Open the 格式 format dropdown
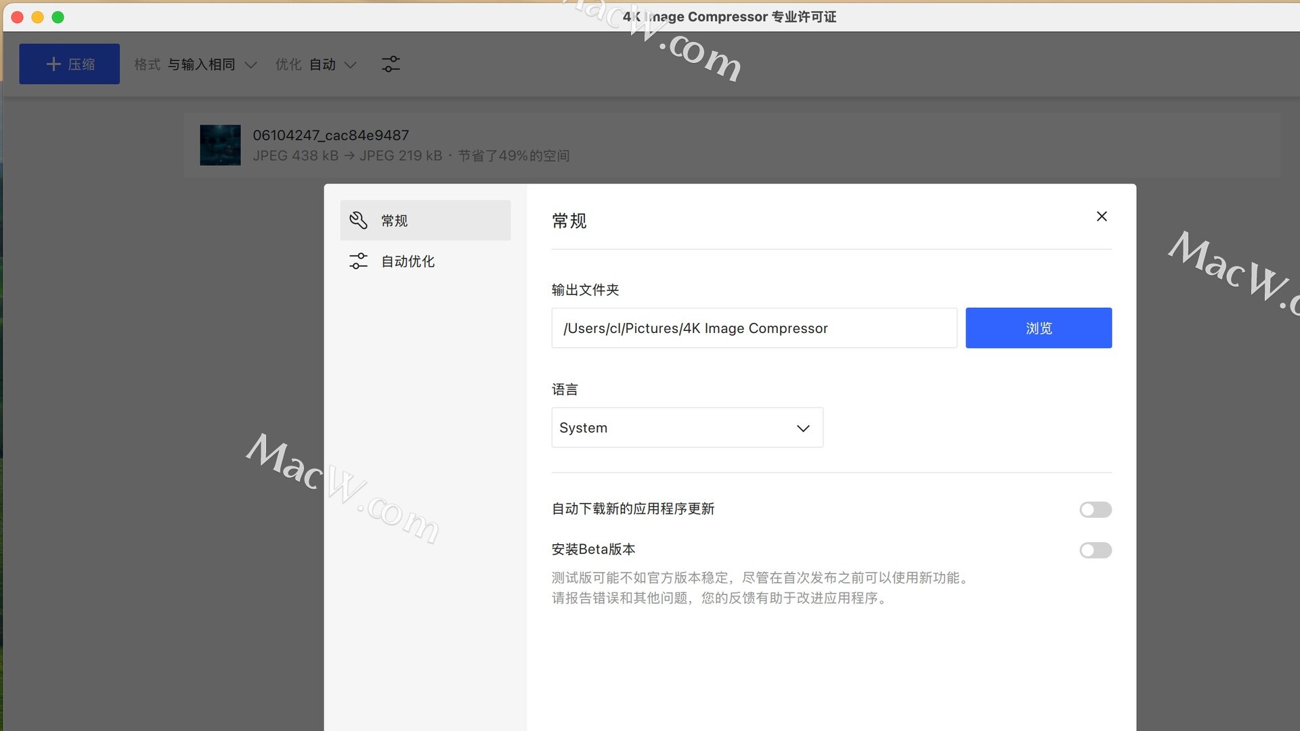 pyautogui.click(x=196, y=64)
